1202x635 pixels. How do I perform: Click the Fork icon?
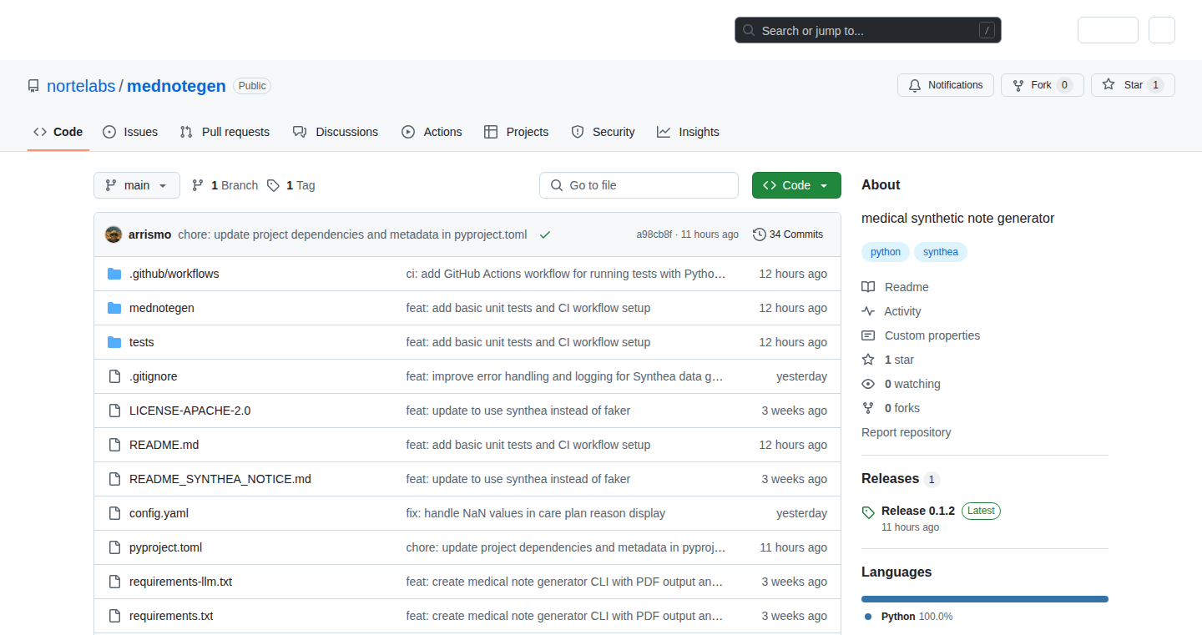[1018, 85]
